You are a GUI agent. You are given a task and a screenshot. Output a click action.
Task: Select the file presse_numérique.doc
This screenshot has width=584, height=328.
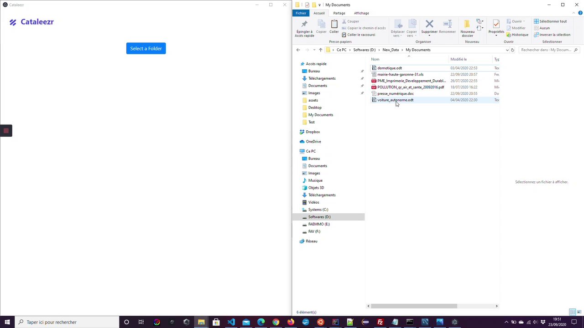[x=395, y=93]
